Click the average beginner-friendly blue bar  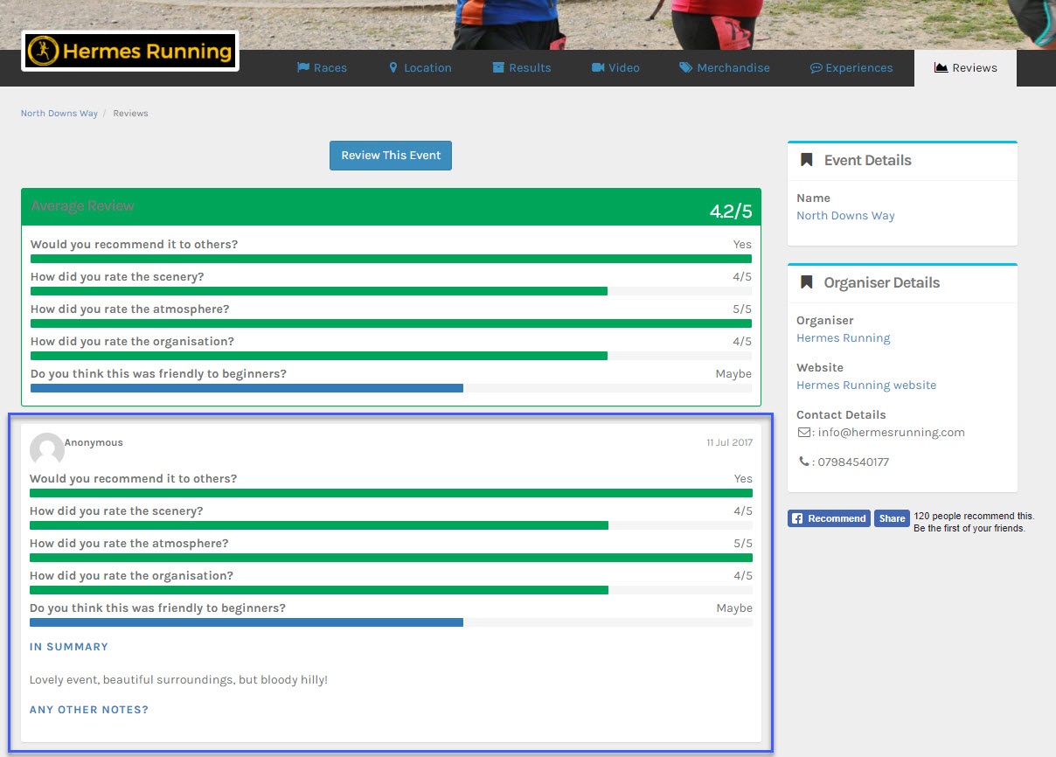[x=247, y=388]
